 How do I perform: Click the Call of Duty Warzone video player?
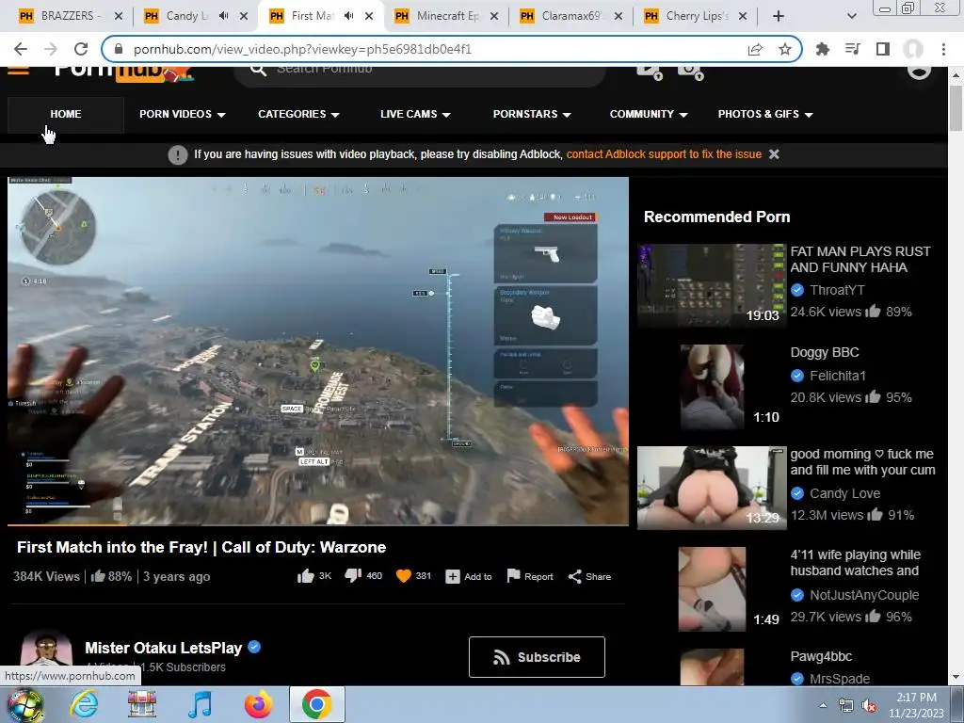pyautogui.click(x=318, y=350)
